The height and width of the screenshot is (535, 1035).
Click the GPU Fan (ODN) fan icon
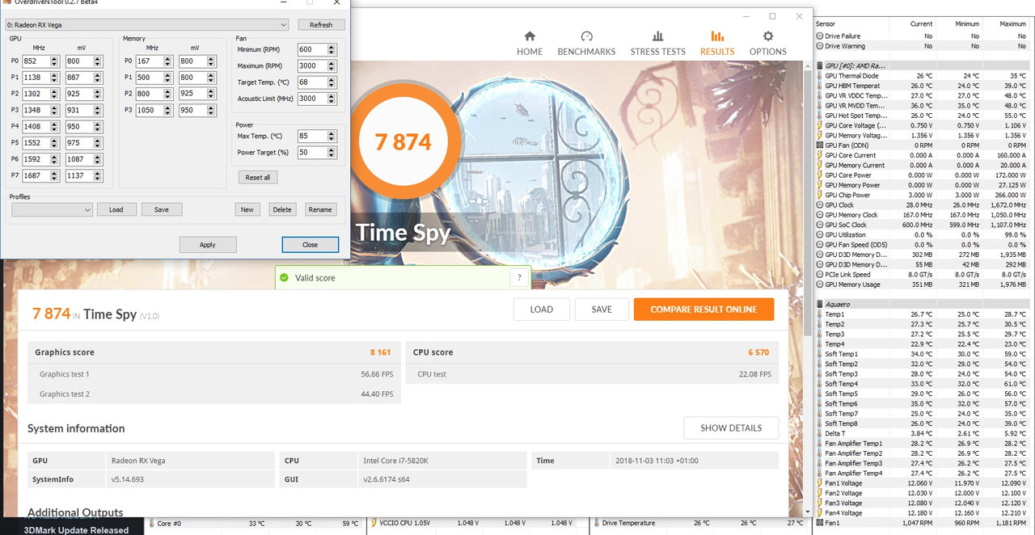820,145
